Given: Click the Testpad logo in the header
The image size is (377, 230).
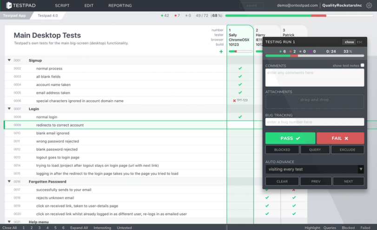Looking at the screenshot, I should click(x=21, y=5).
